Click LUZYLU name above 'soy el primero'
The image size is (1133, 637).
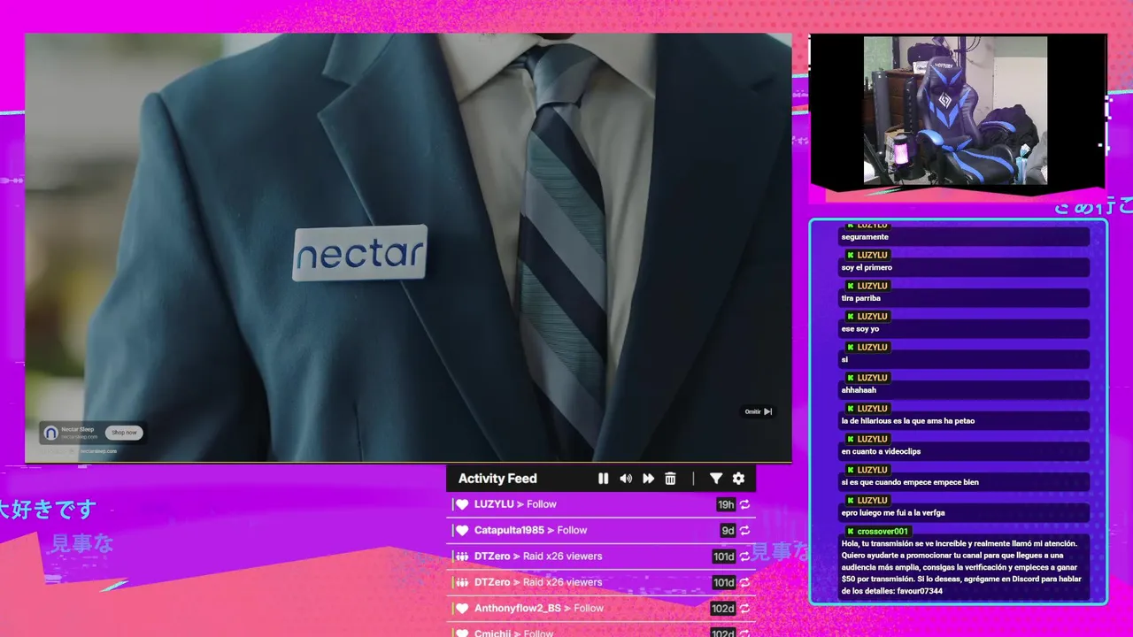(872, 256)
